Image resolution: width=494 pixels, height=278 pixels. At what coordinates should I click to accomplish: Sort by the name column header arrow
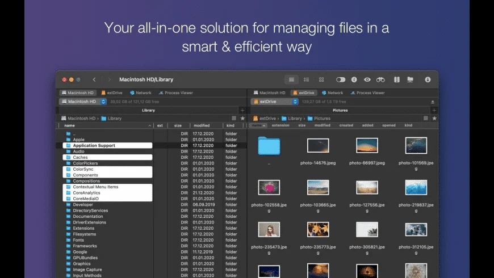150,125
